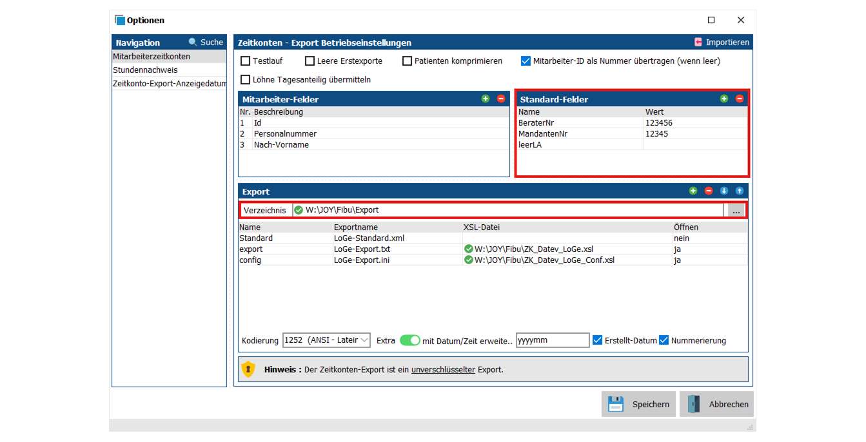Screen dimensions: 866x442
Task: Toggle the Extra switch off
Action: click(409, 340)
